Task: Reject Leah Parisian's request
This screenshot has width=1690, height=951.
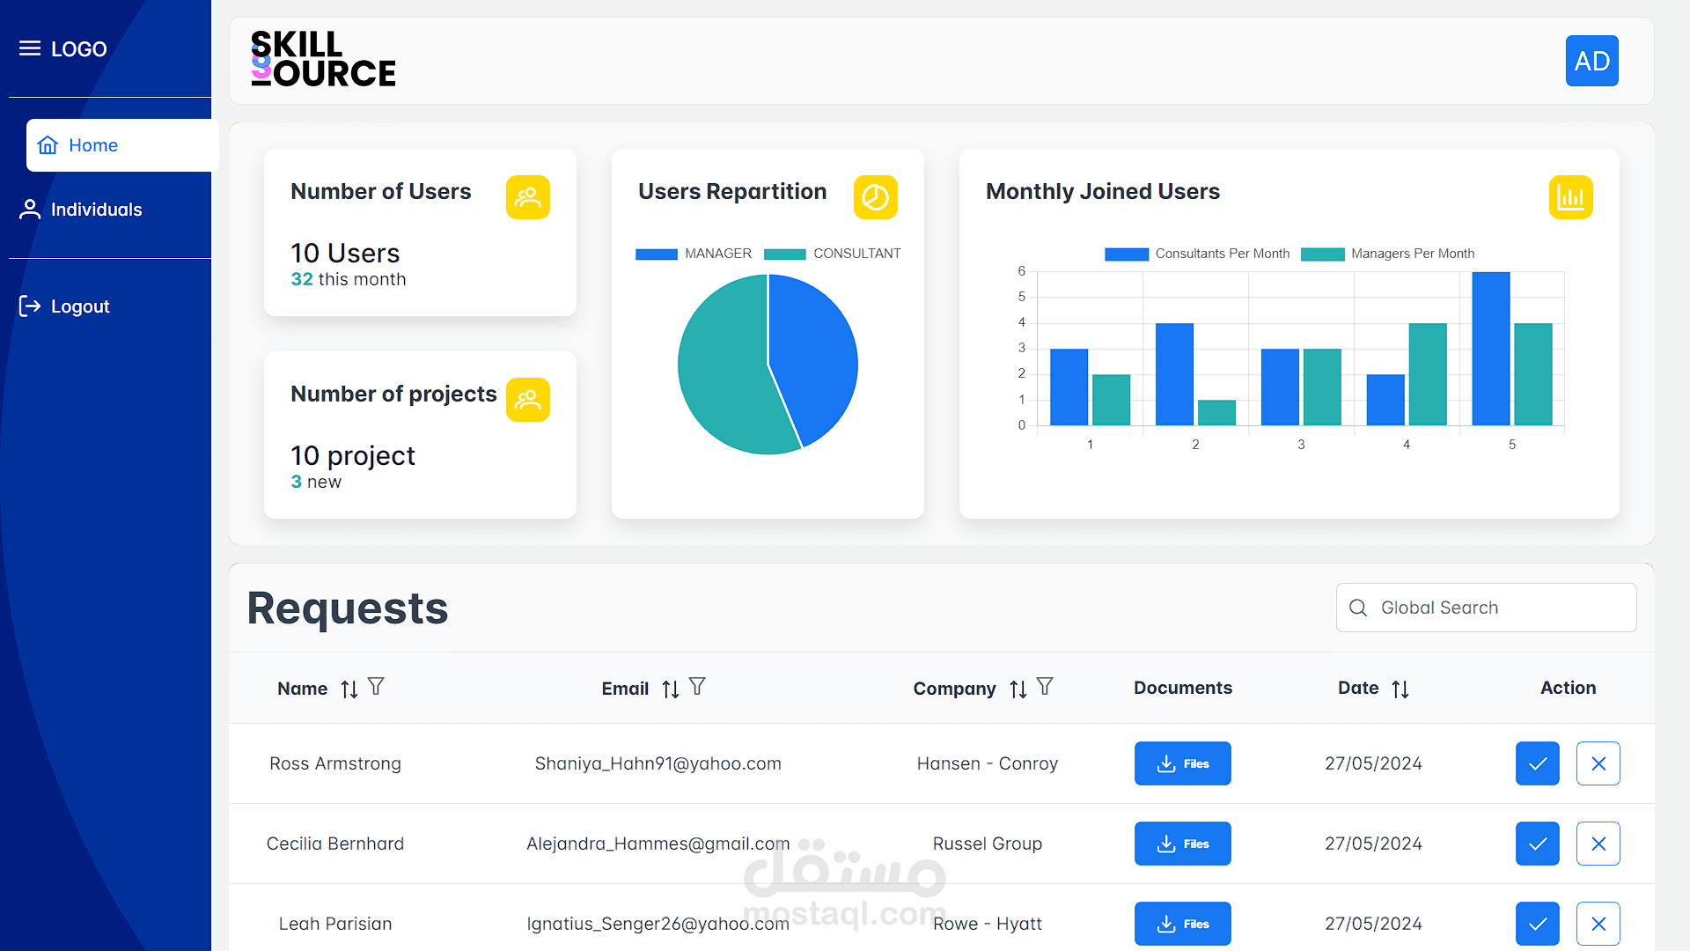Action: [x=1598, y=924]
